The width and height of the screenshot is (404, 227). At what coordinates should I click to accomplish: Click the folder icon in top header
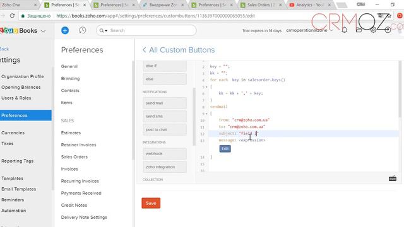[359, 30]
